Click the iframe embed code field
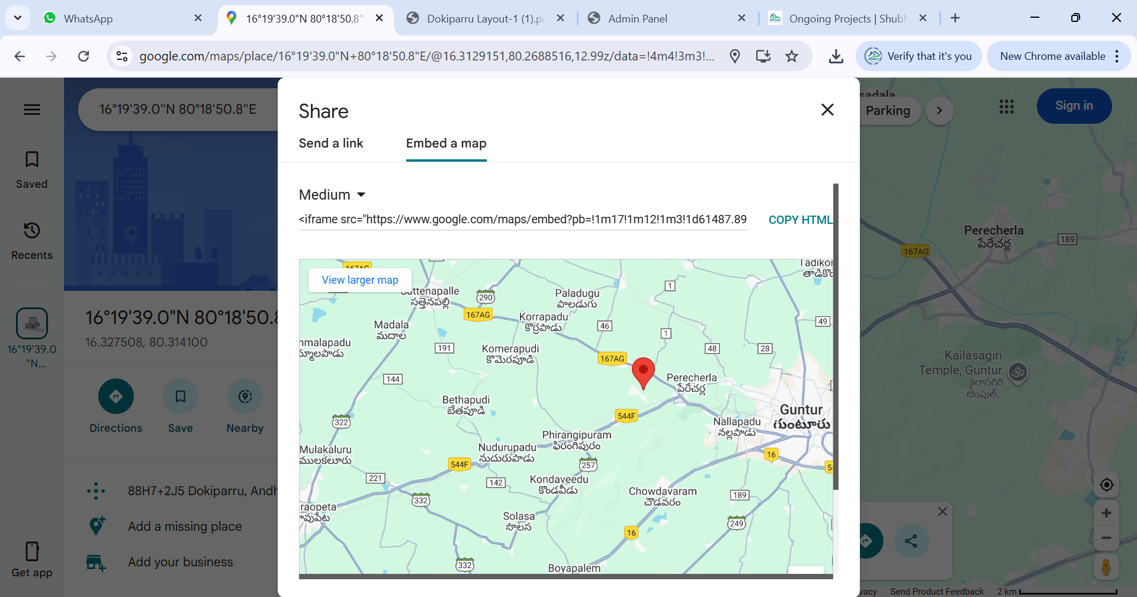Image resolution: width=1137 pixels, height=597 pixels. tap(522, 220)
